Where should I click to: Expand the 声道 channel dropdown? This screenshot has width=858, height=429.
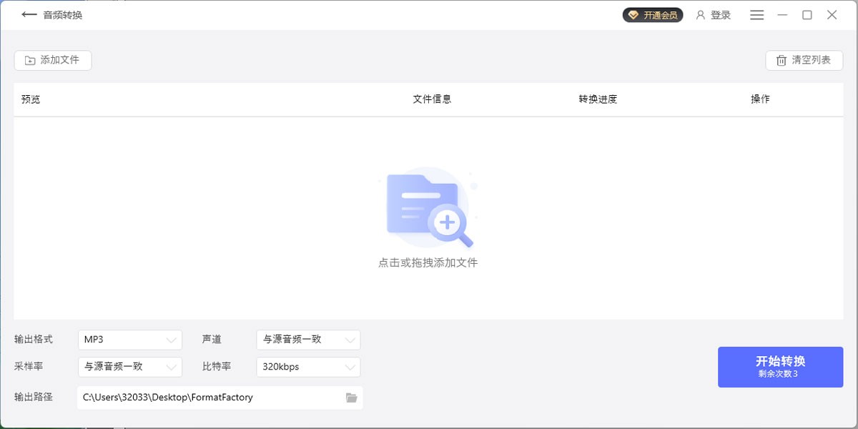point(308,340)
